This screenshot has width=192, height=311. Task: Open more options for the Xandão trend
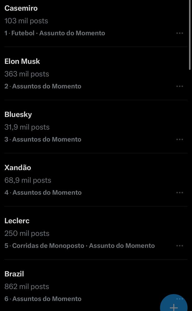coord(180,193)
